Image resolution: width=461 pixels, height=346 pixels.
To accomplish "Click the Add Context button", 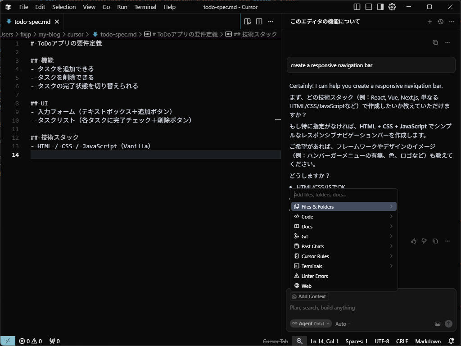I will [309, 296].
